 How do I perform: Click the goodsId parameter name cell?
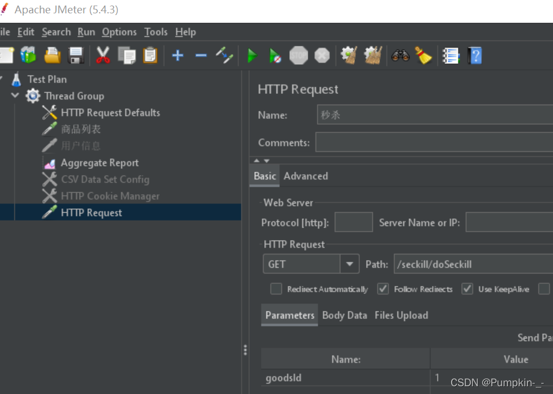[345, 378]
